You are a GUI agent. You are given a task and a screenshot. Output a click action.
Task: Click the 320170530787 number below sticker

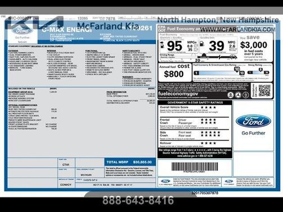205,193
